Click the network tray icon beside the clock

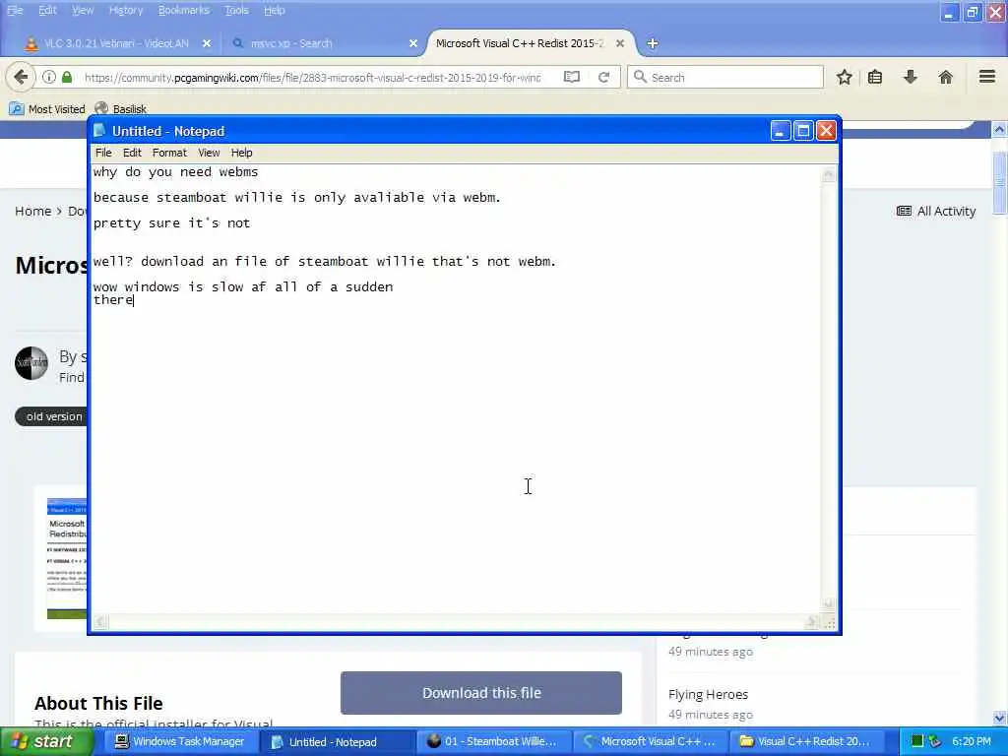click(x=935, y=741)
